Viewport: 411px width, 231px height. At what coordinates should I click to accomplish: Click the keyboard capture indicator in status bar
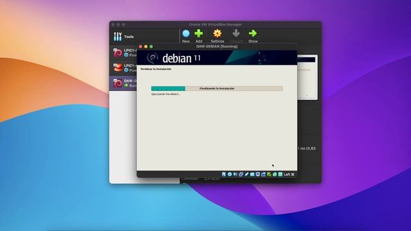pos(281,174)
